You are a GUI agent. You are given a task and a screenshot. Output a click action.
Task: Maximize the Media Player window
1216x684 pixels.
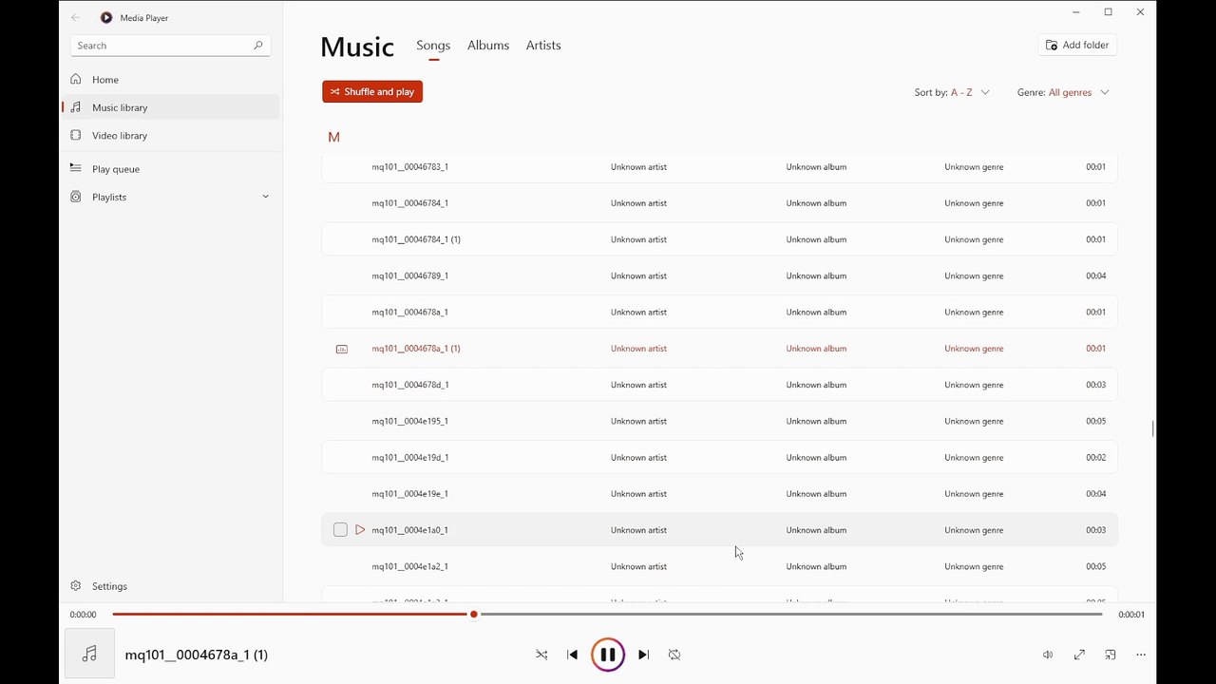coord(1108,12)
